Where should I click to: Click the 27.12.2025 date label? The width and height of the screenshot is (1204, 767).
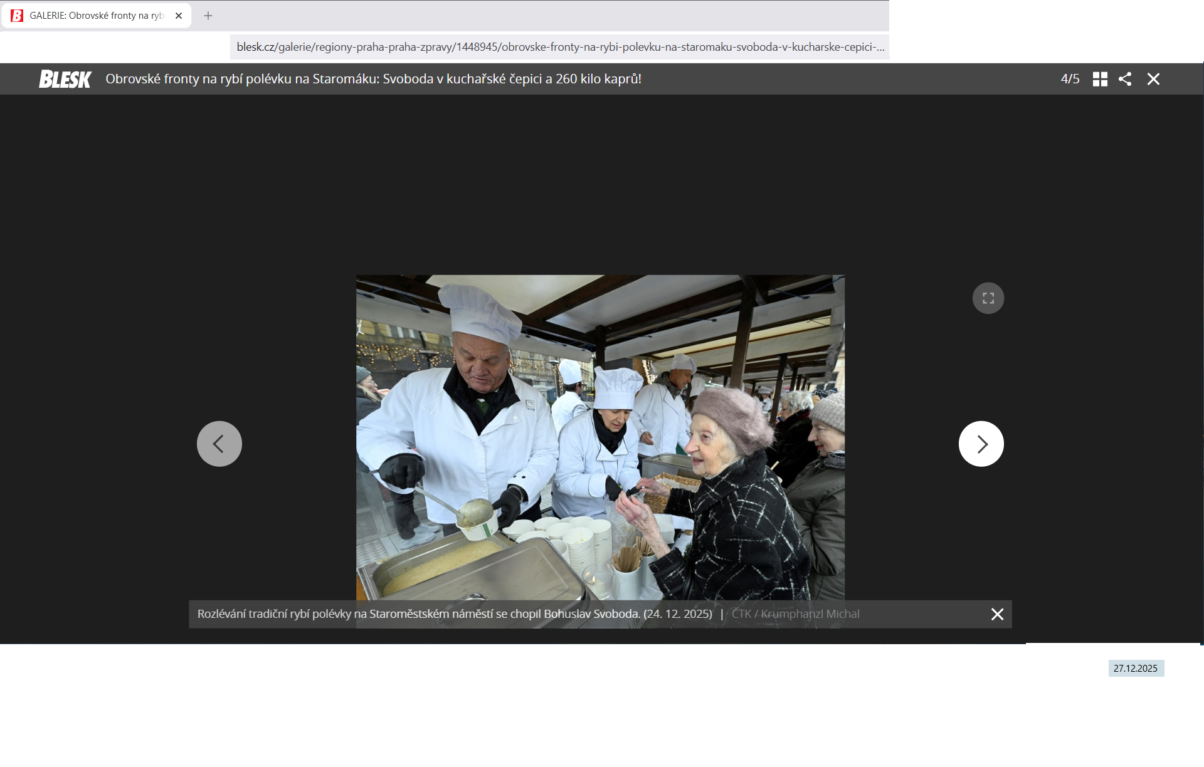1136,669
